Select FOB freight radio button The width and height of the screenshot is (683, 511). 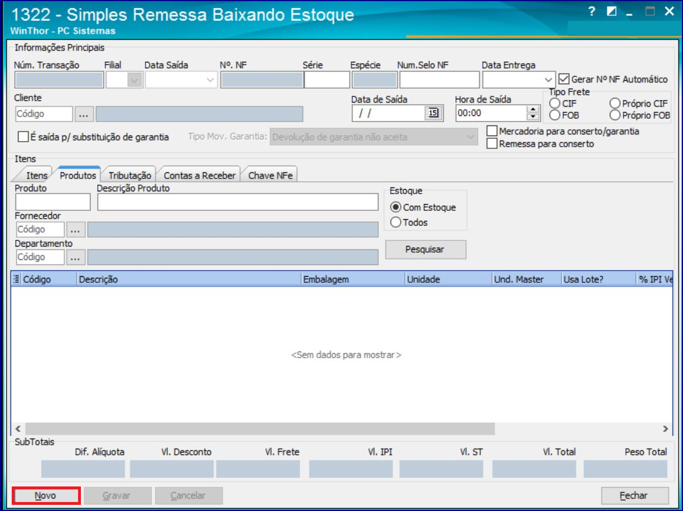click(x=555, y=115)
